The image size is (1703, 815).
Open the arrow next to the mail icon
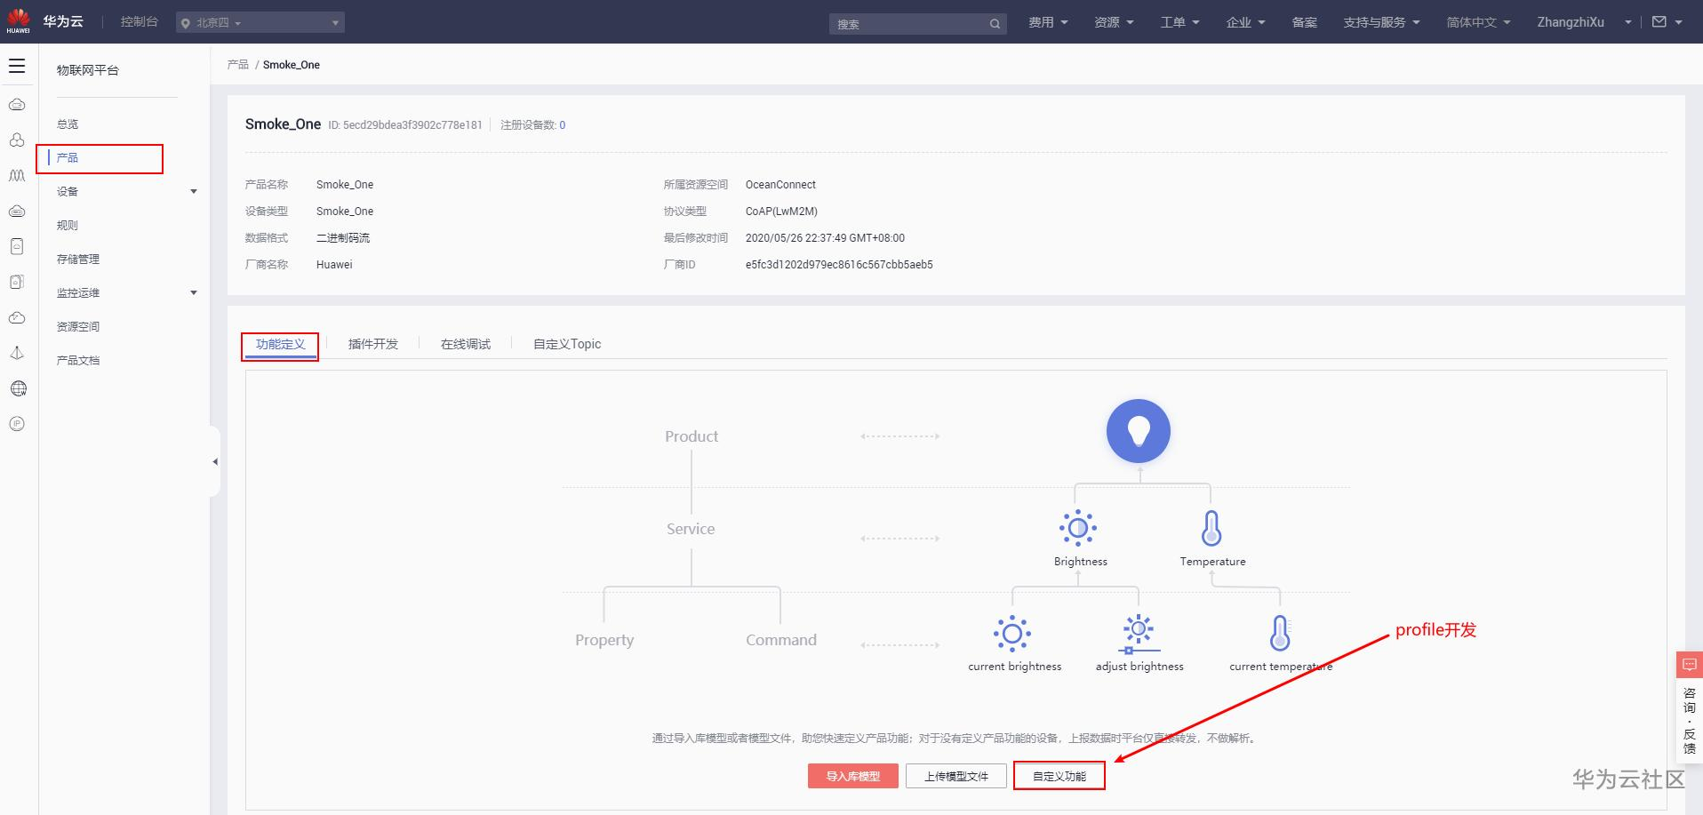click(1678, 23)
